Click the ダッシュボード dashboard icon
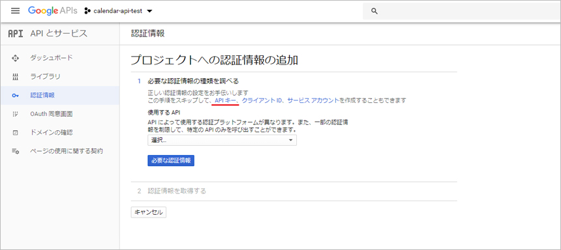This screenshot has height=250, width=561. (15, 58)
